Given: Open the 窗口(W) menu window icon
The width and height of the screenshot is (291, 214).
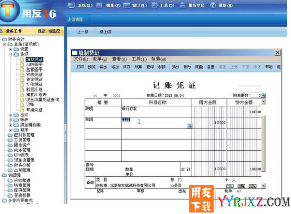Looking at the screenshot, I should coord(127,5).
